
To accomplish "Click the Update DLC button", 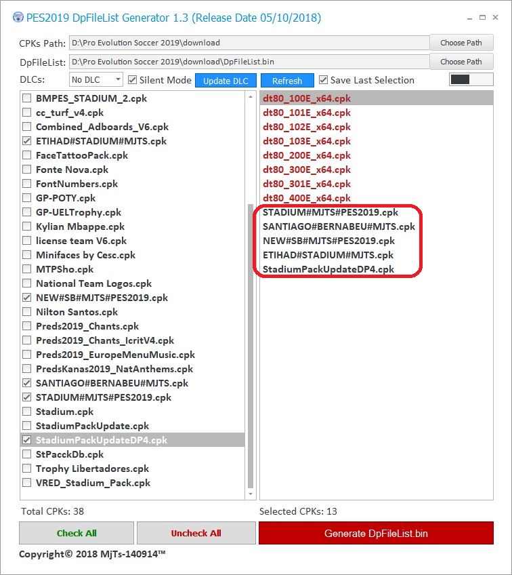I will (226, 81).
